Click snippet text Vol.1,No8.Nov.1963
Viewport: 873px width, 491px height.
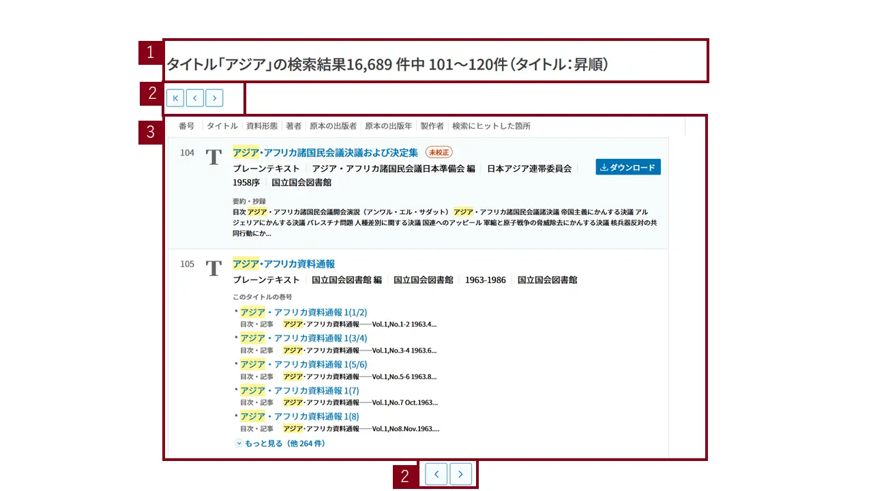click(406, 429)
